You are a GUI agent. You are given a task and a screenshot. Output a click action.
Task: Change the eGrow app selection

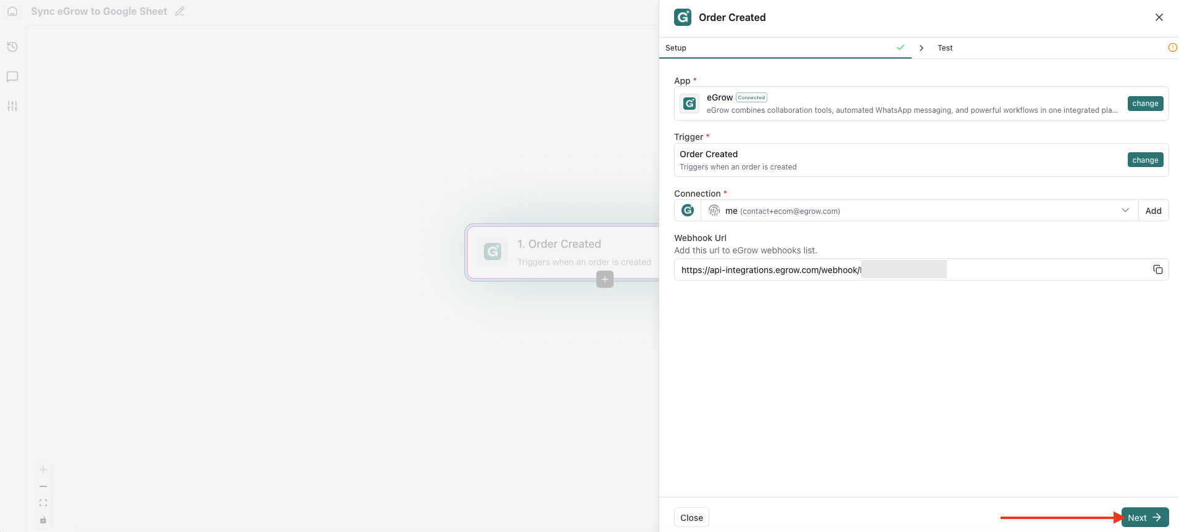(x=1145, y=104)
